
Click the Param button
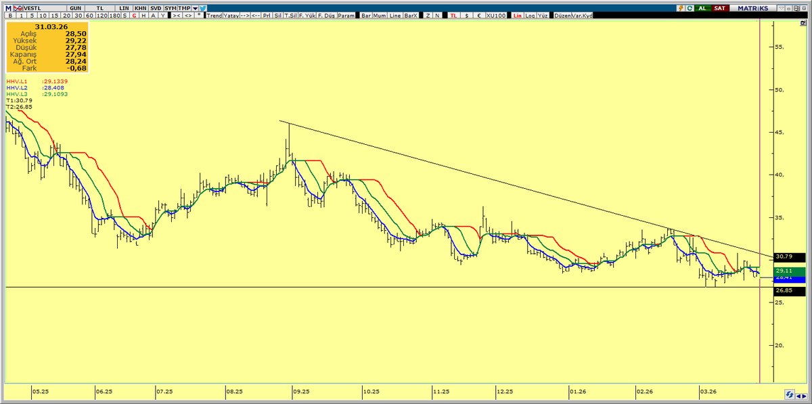[346, 15]
